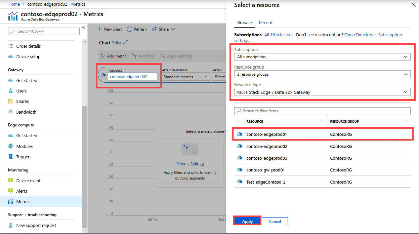Screen dimensions: 419x234
Task: Select contoso-gw-prod01 in the resource list
Action: pyautogui.click(x=265, y=170)
